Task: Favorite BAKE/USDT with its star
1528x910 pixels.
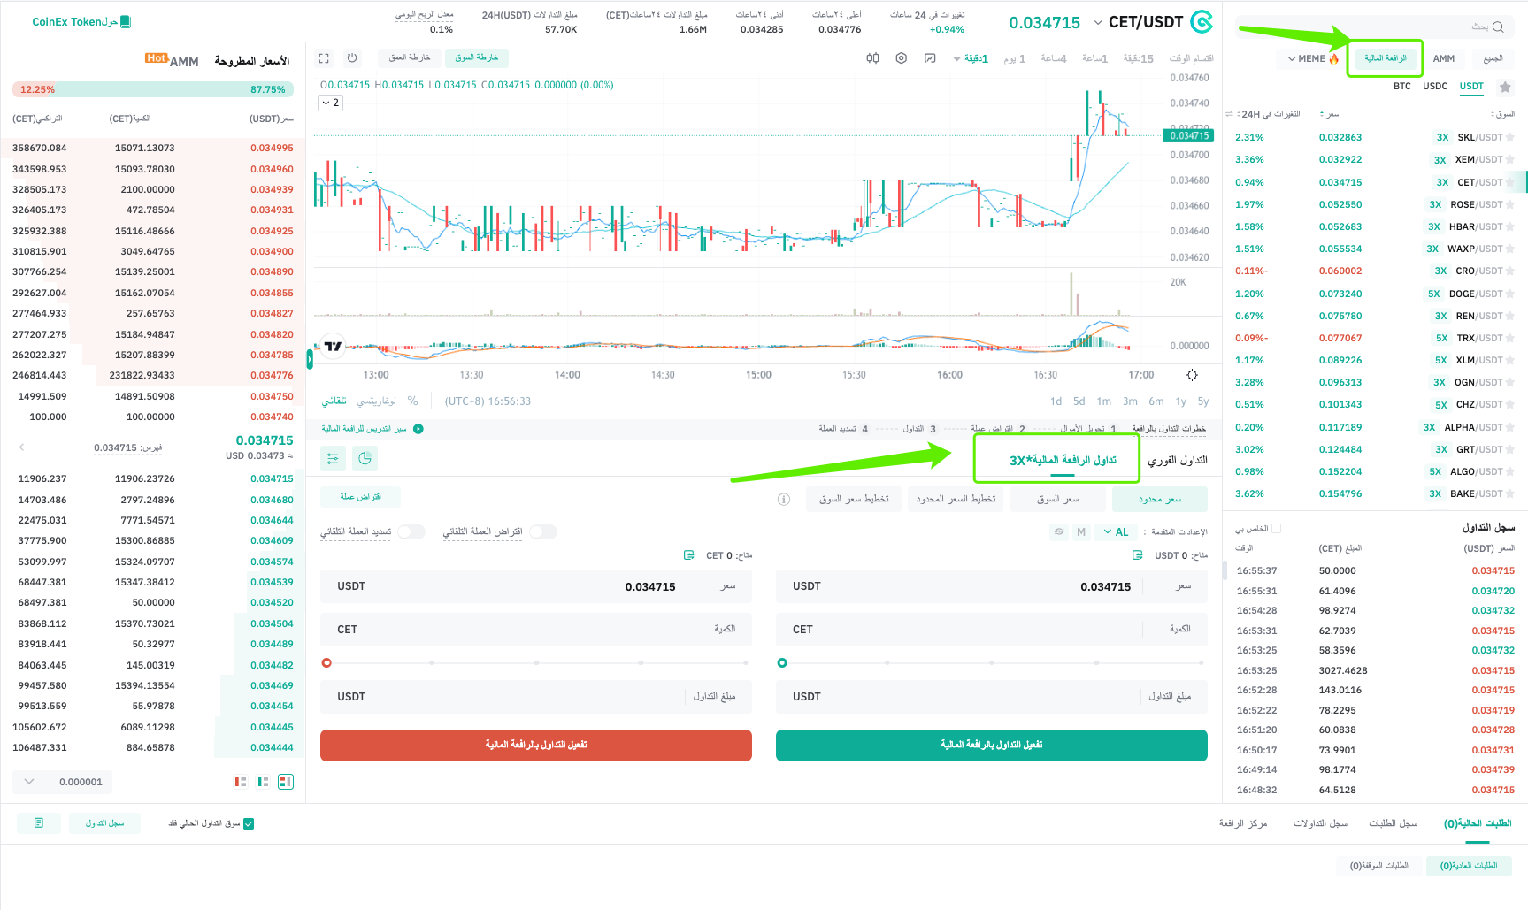Action: click(1509, 493)
